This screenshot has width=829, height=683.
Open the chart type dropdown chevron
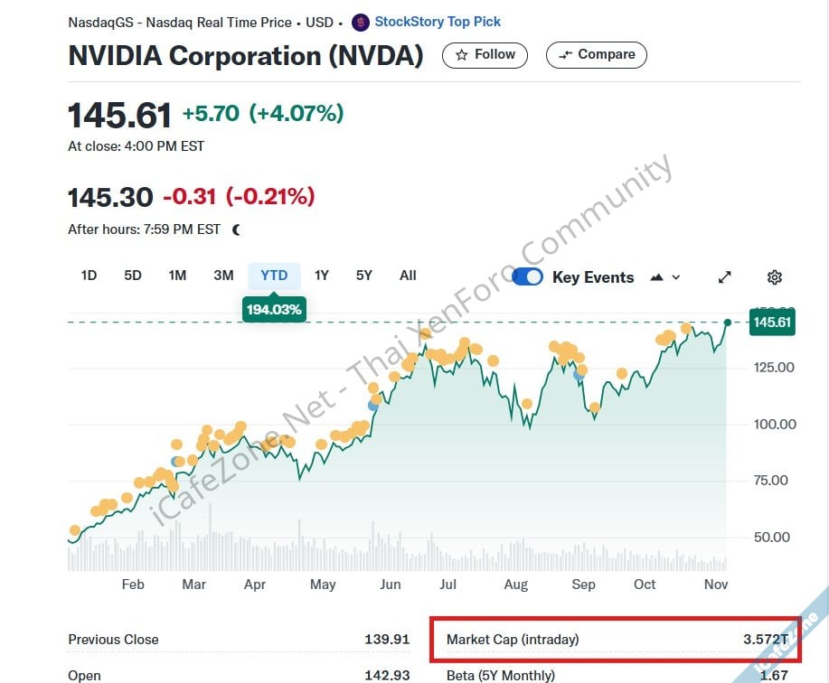tap(676, 277)
